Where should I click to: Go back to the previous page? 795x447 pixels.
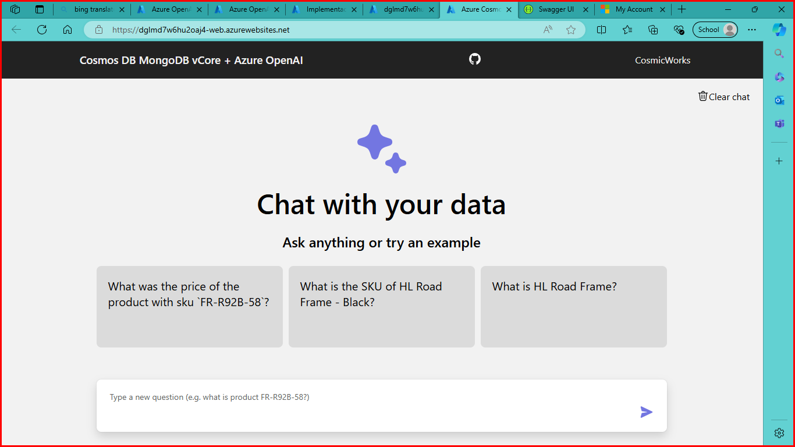16,30
